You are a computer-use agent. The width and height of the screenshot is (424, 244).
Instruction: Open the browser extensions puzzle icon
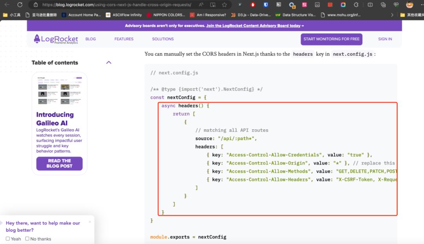point(356,5)
